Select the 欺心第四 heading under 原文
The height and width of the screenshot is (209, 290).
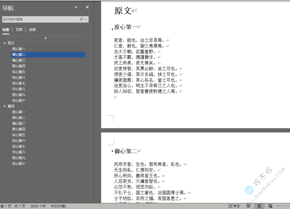click(19, 66)
